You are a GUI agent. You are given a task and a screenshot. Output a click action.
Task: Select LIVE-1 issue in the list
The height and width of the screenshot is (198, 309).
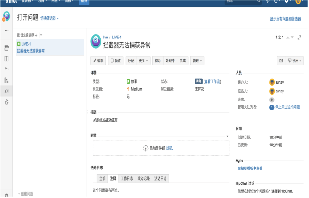click(x=50, y=47)
